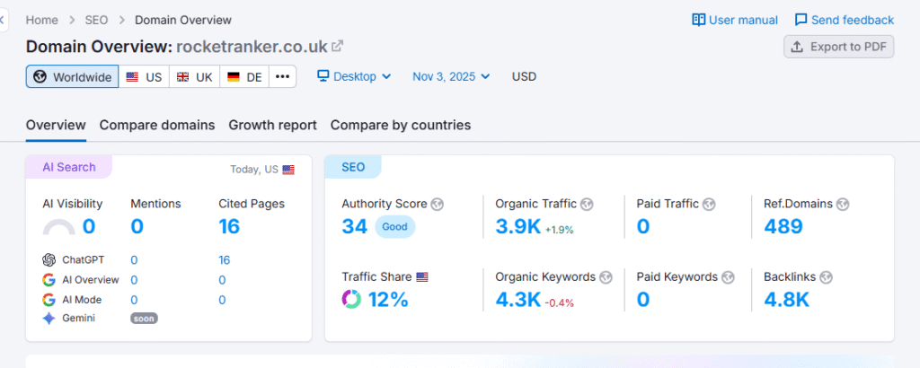Click the SEO section label
The height and width of the screenshot is (368, 920).
(x=353, y=167)
